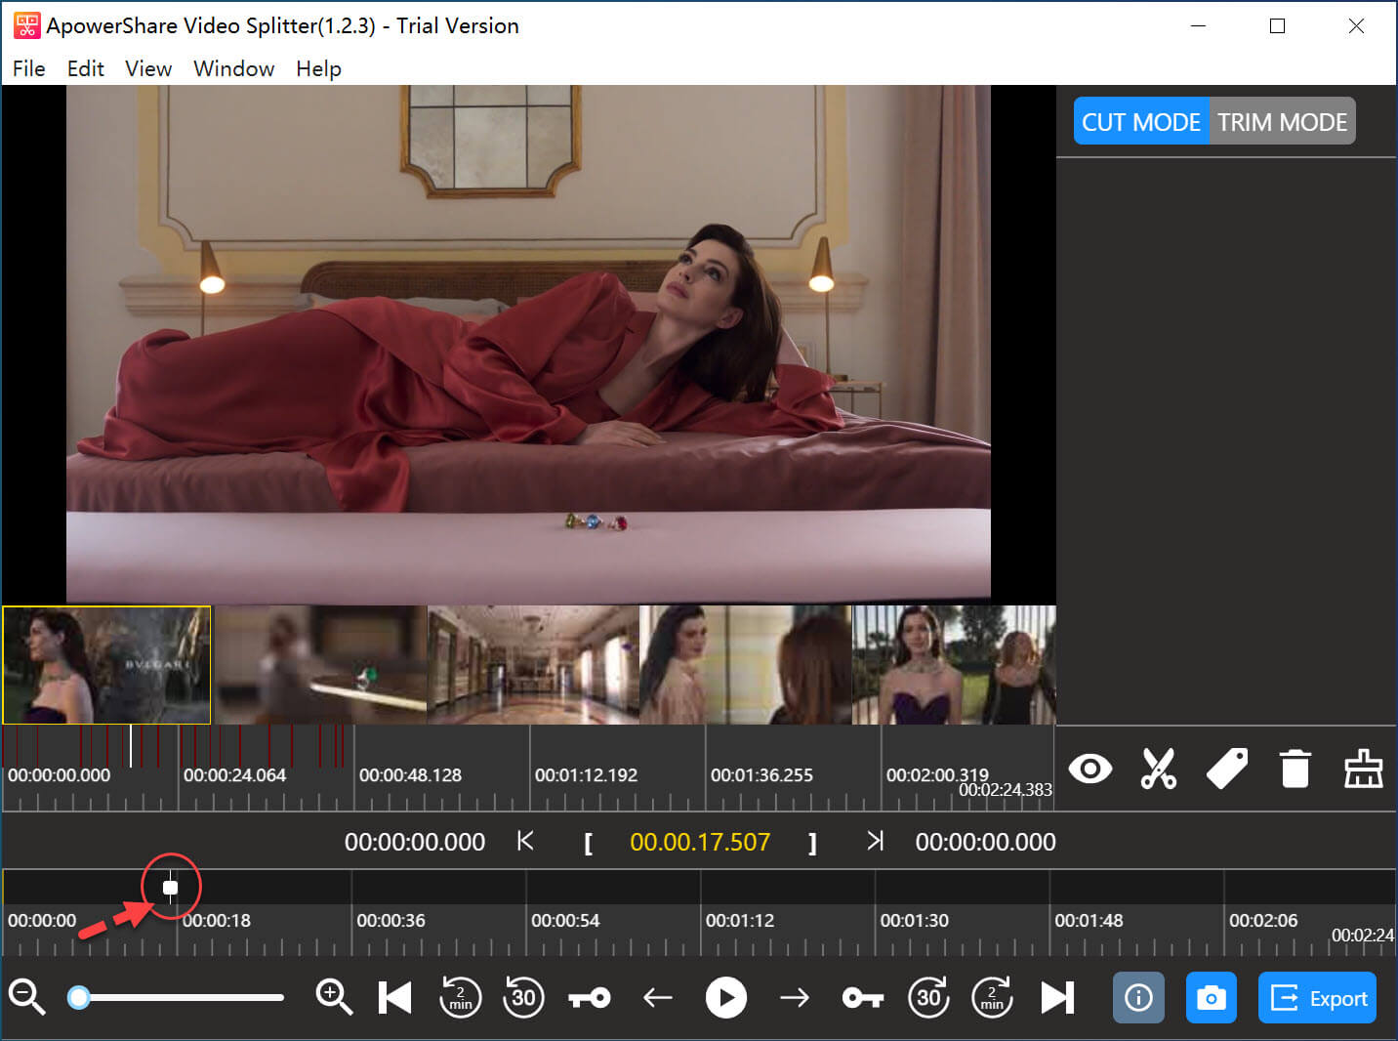
Task: Select CUT MODE
Action: [1140, 122]
